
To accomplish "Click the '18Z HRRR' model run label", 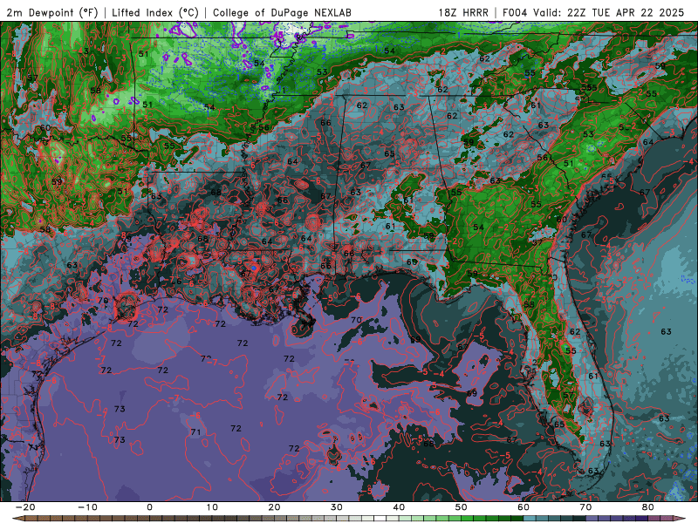I will pyautogui.click(x=463, y=12).
